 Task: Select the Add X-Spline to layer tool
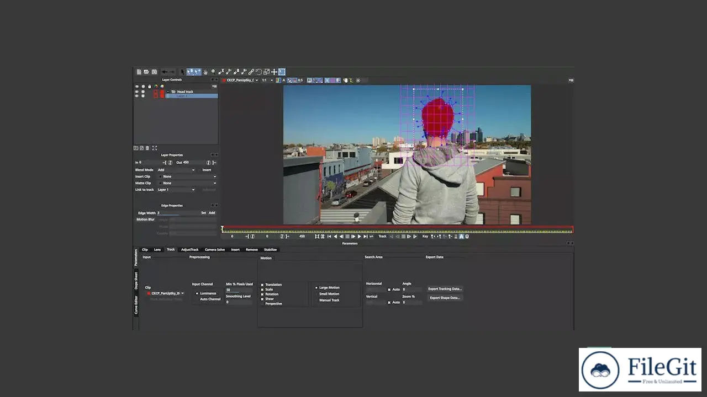tap(229, 72)
